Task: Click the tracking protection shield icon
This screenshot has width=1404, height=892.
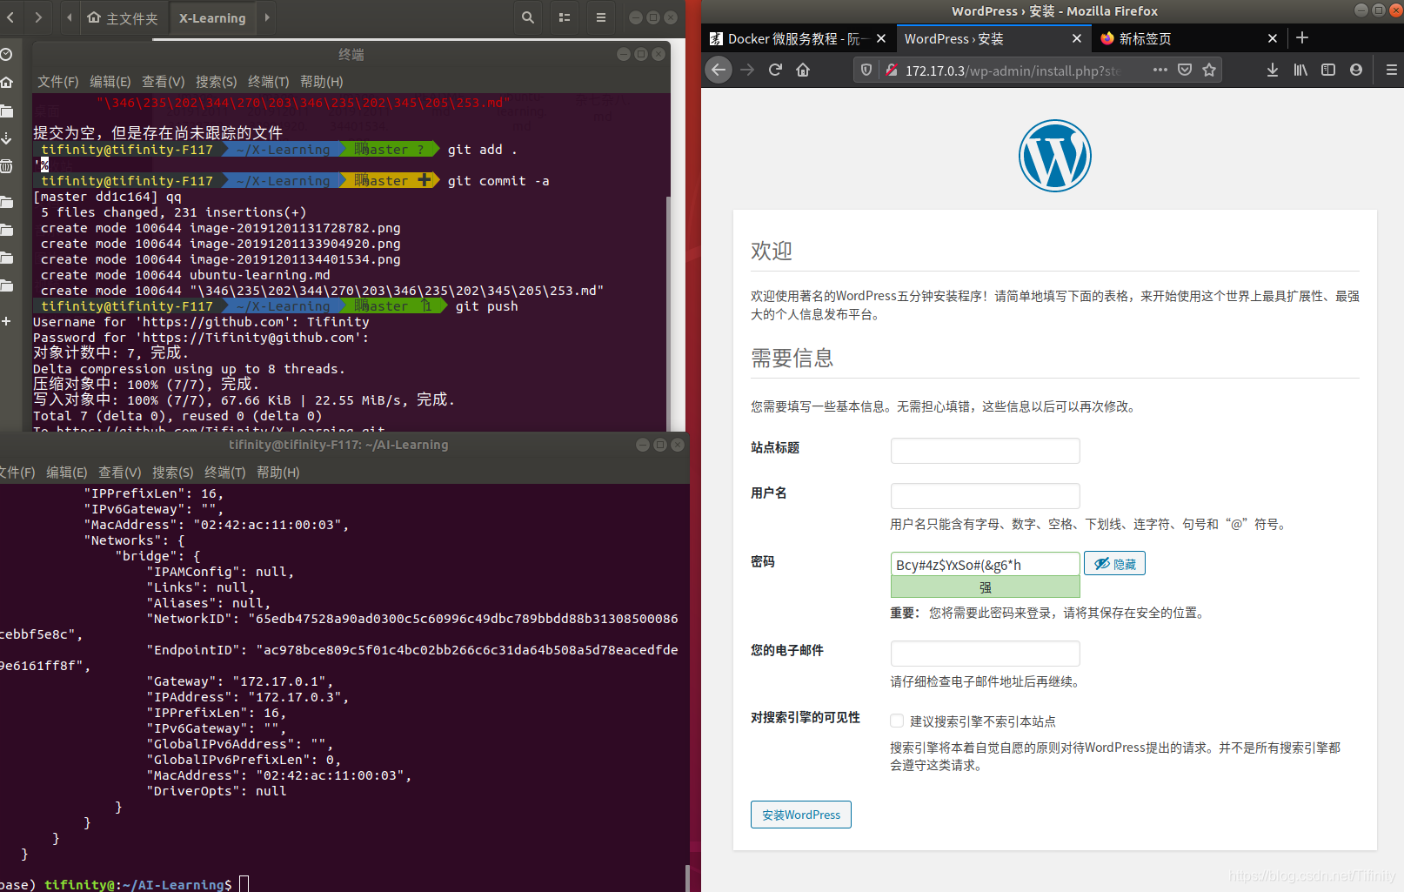Action: click(x=866, y=70)
